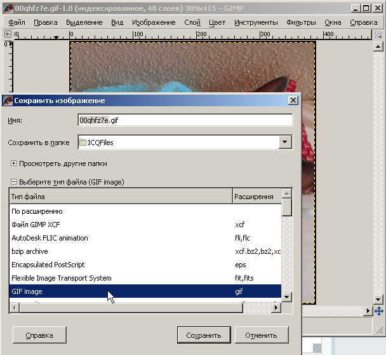Viewport: 386px width, 355px height.
Task: Choose the Файл GIMP XCF type
Action: point(41,225)
